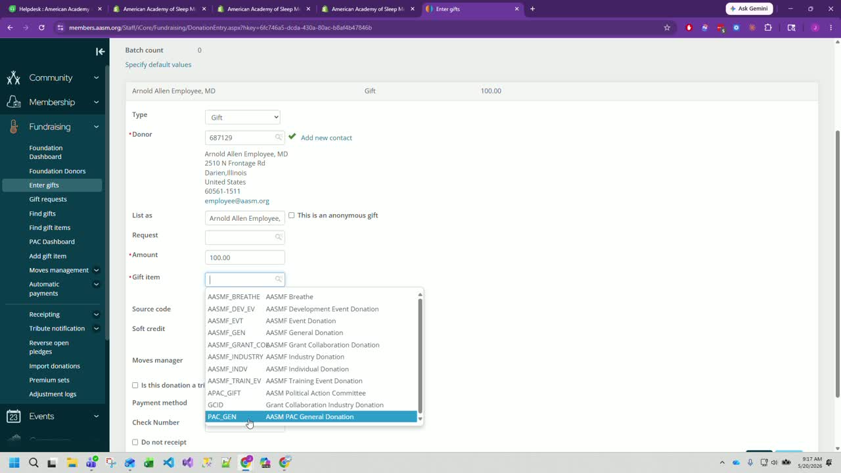Click the Gift item lookup magnifier
The width and height of the screenshot is (841, 473).
279,279
